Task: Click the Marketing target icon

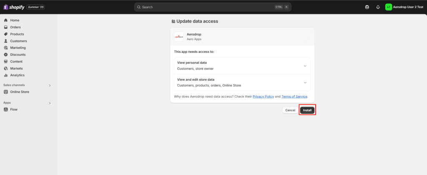Action: click(6, 48)
